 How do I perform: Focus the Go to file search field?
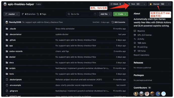click(x=82, y=14)
